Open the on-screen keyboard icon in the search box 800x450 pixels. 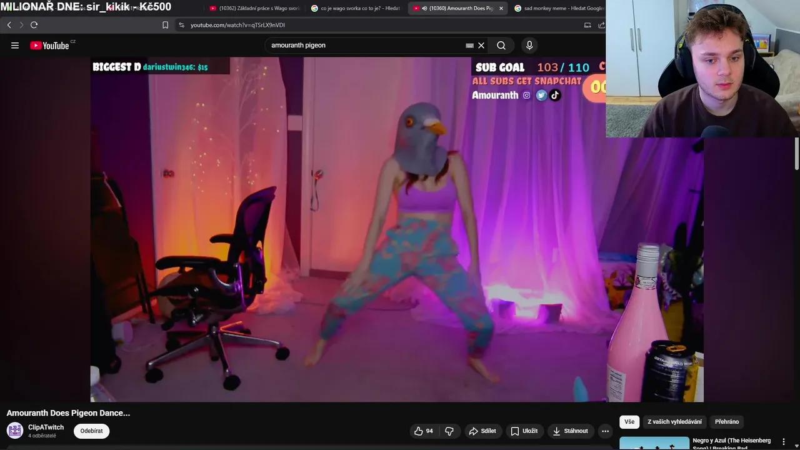(469, 45)
